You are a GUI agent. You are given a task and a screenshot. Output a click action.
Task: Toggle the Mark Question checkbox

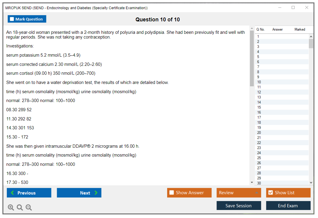point(12,19)
